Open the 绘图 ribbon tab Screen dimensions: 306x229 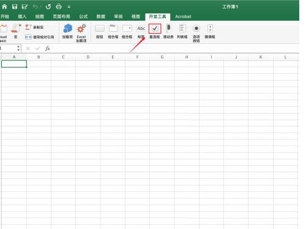40,16
